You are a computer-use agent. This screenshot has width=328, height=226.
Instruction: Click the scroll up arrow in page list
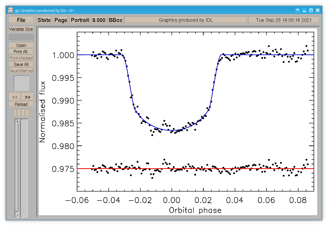(x=17, y=121)
